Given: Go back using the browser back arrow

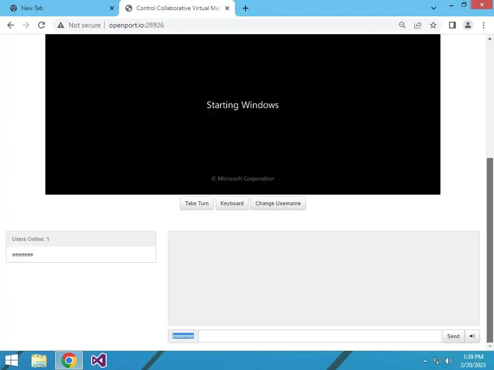Looking at the screenshot, I should [11, 25].
